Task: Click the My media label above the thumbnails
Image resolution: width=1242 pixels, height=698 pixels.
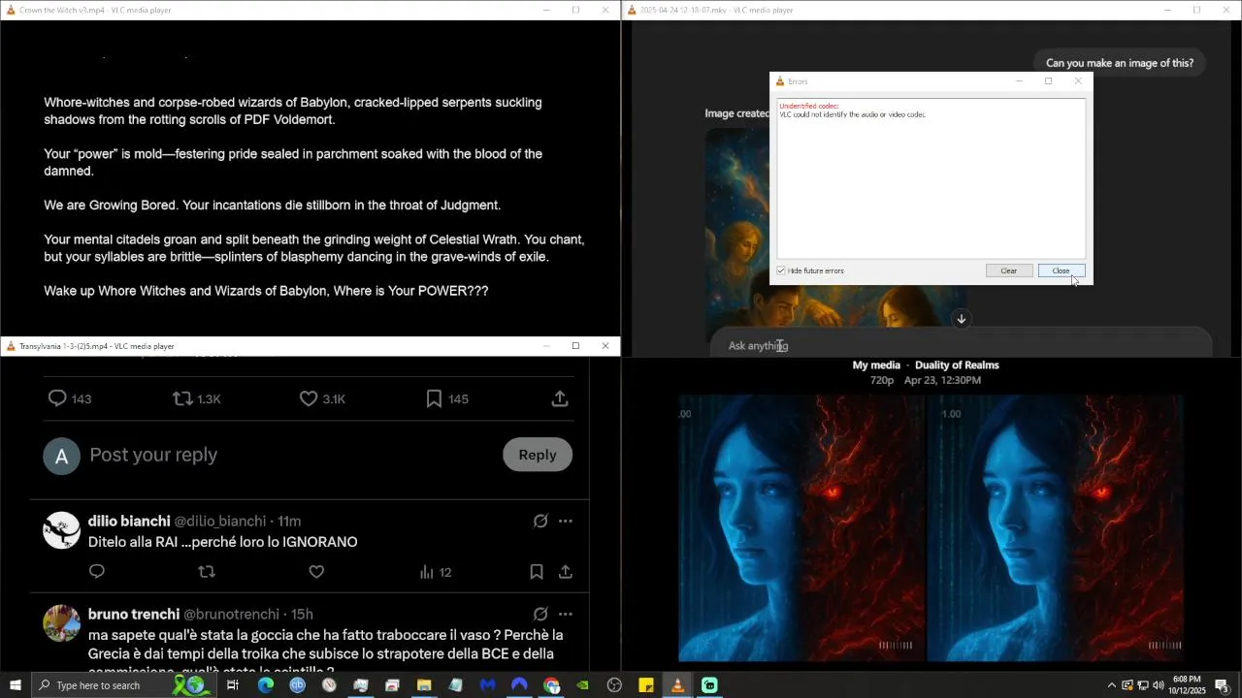Action: coord(876,365)
